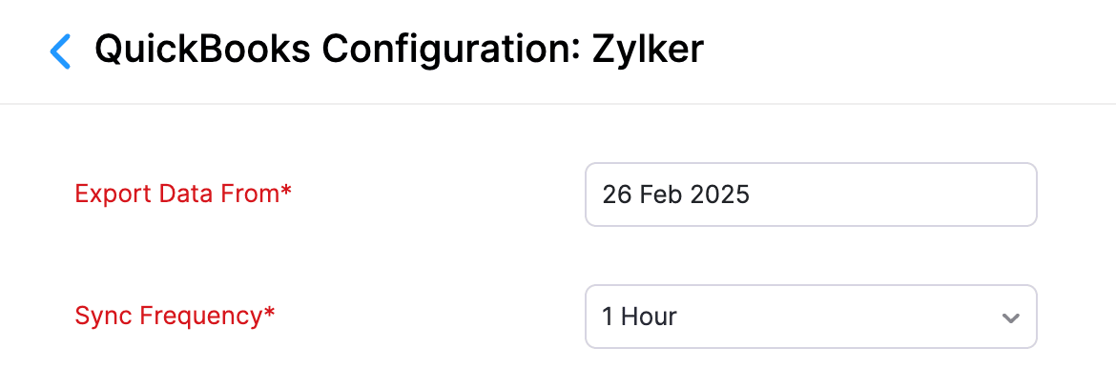The image size is (1116, 389).
Task: Open the Sync Frequency dropdown
Action: [810, 317]
